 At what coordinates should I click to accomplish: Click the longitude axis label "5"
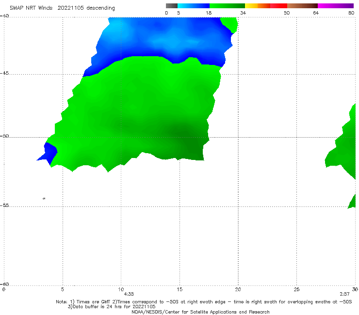tap(63, 289)
